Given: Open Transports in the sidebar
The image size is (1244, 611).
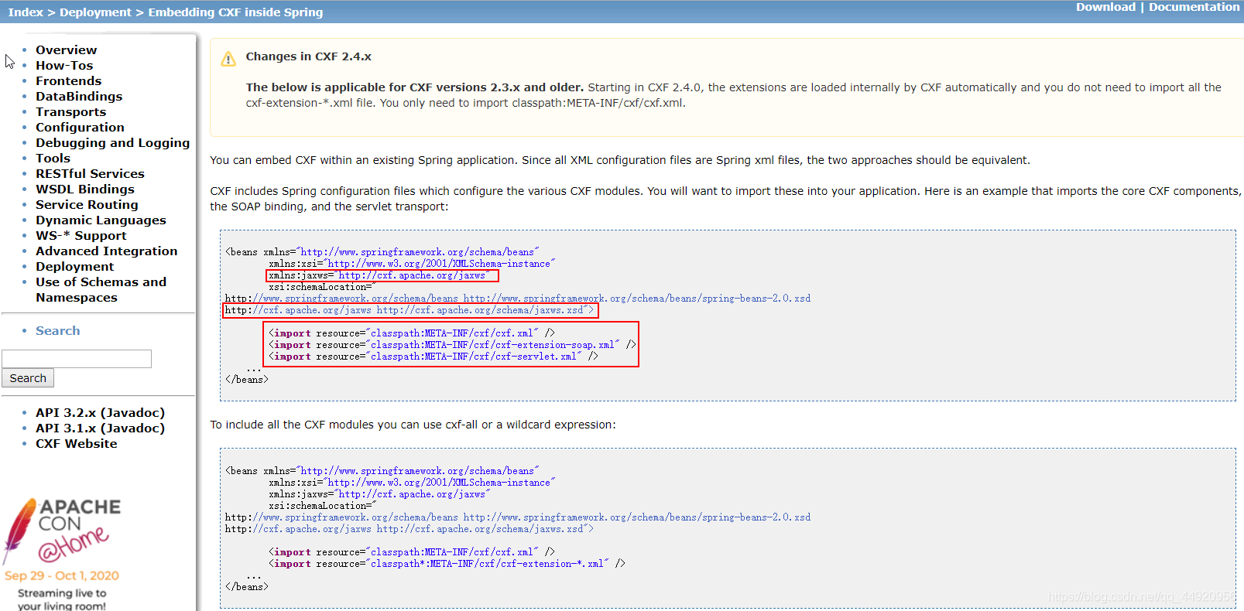Looking at the screenshot, I should coord(70,112).
